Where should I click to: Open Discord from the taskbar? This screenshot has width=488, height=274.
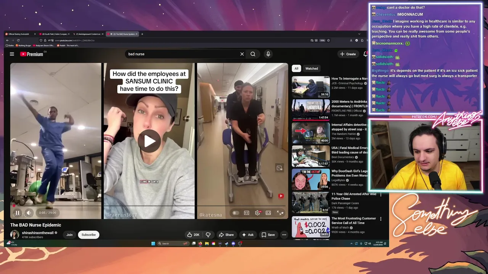click(233, 244)
